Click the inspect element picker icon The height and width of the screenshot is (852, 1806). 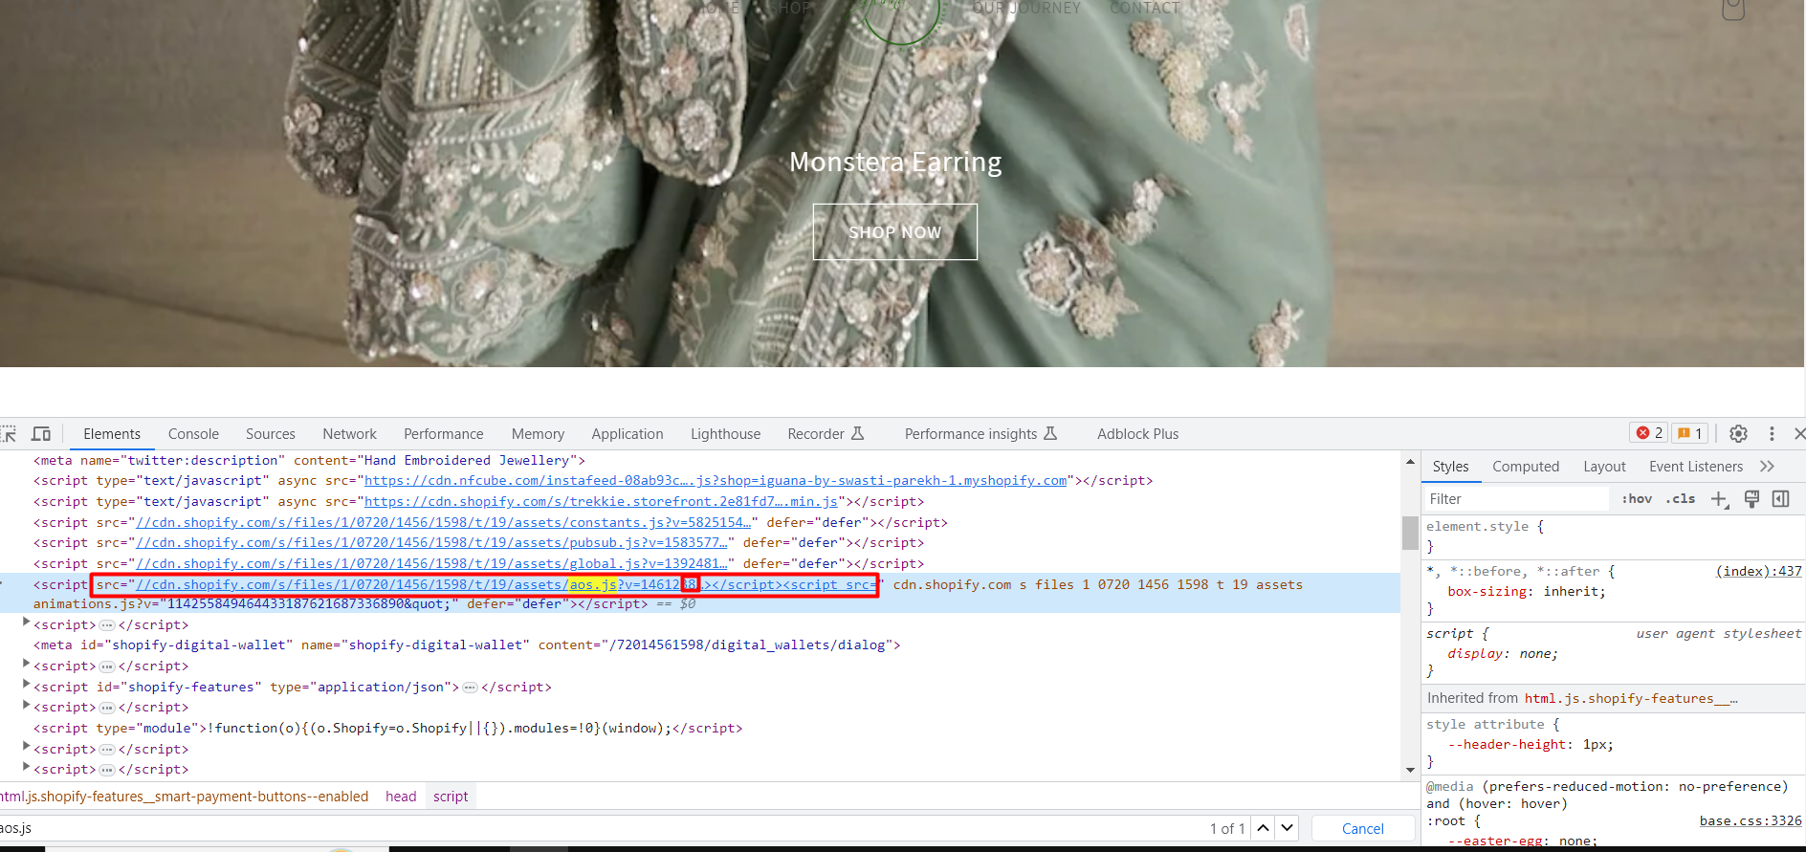pyautogui.click(x=9, y=434)
